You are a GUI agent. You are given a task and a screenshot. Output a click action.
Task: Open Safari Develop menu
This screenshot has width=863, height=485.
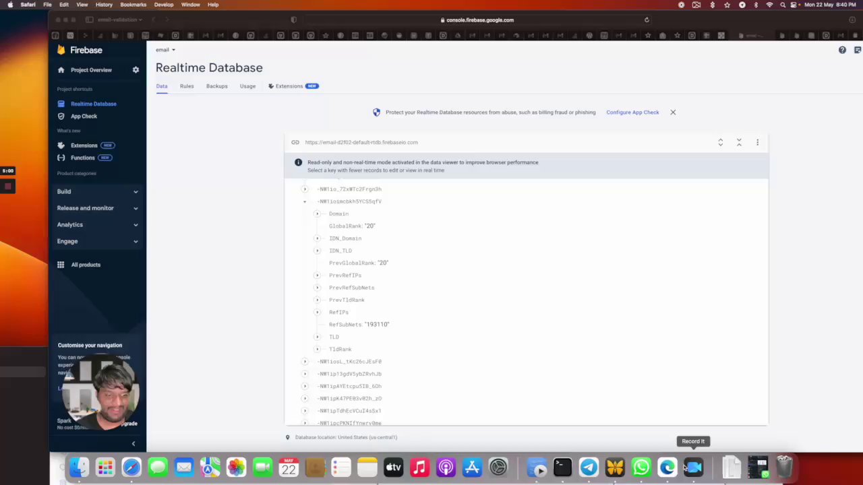pos(164,5)
